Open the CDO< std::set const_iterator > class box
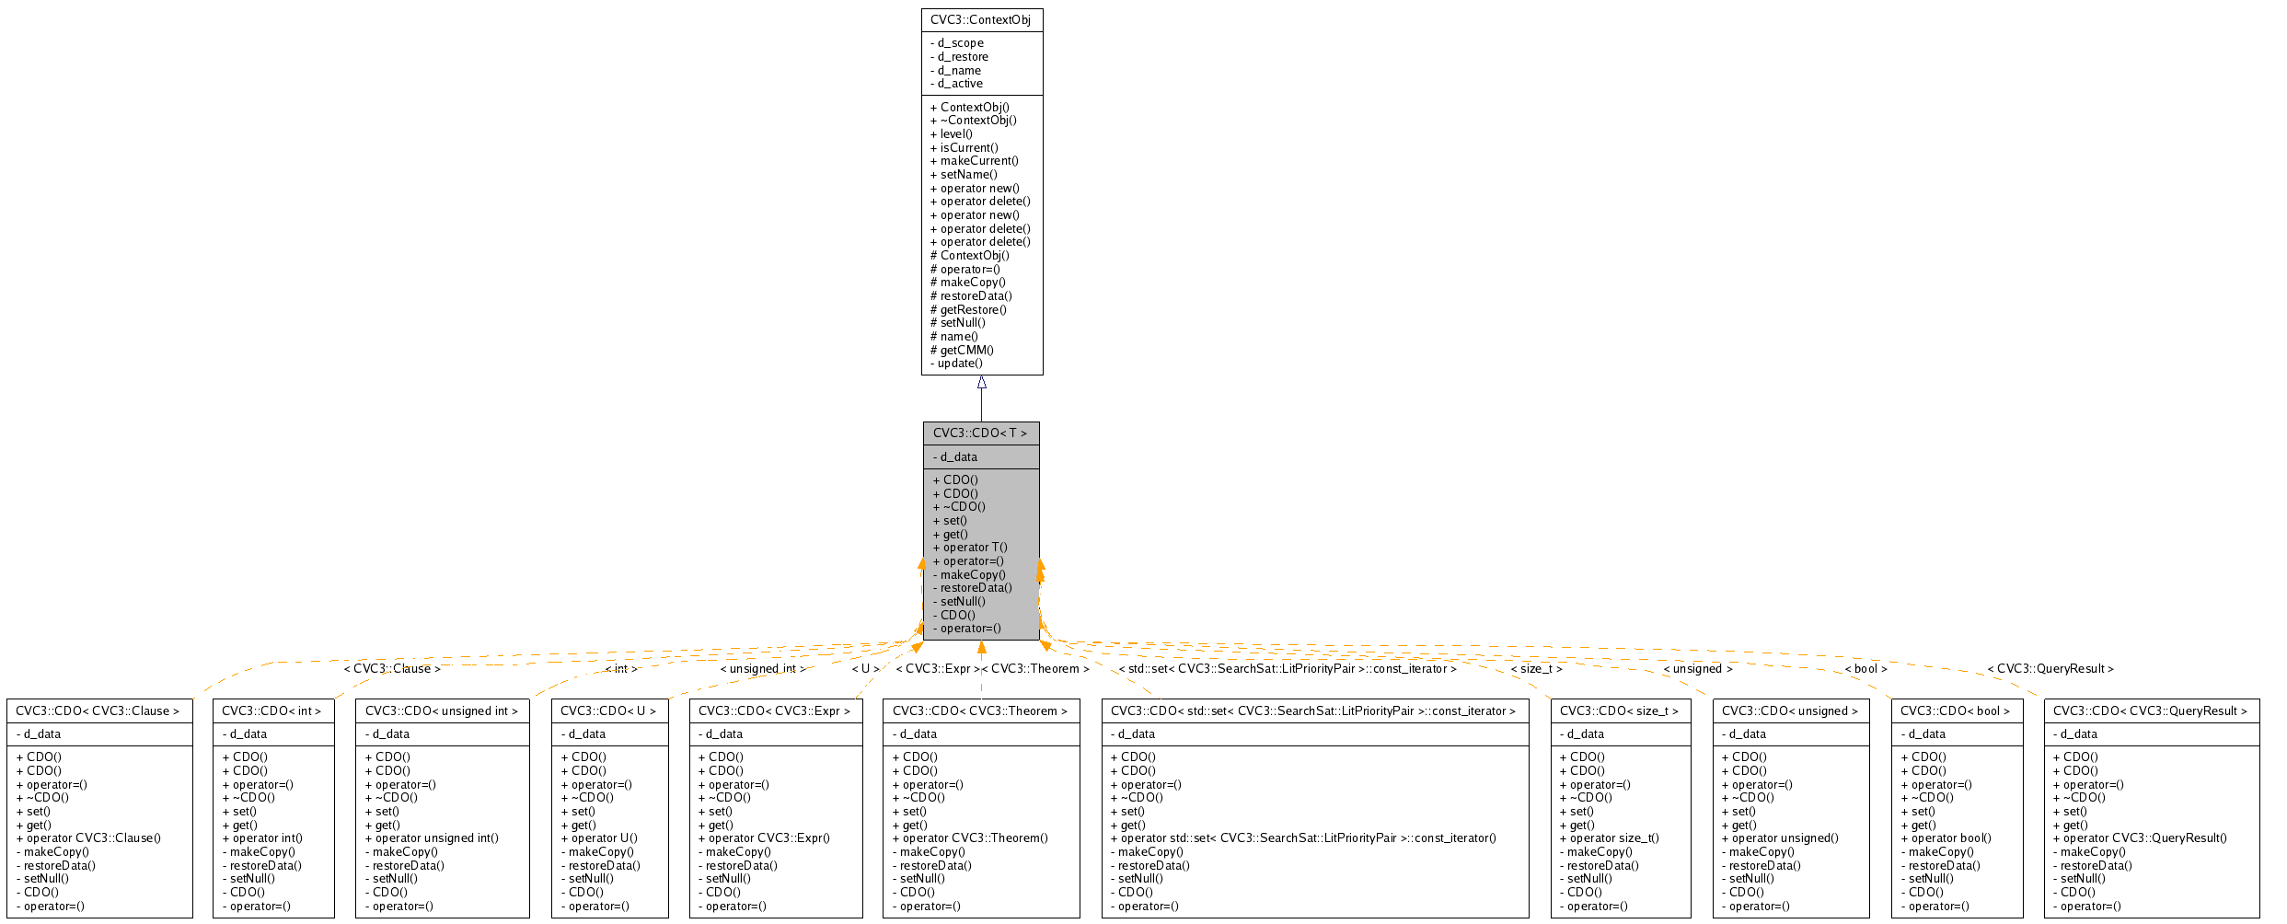This screenshot has width=2287, height=924. coord(1313,711)
